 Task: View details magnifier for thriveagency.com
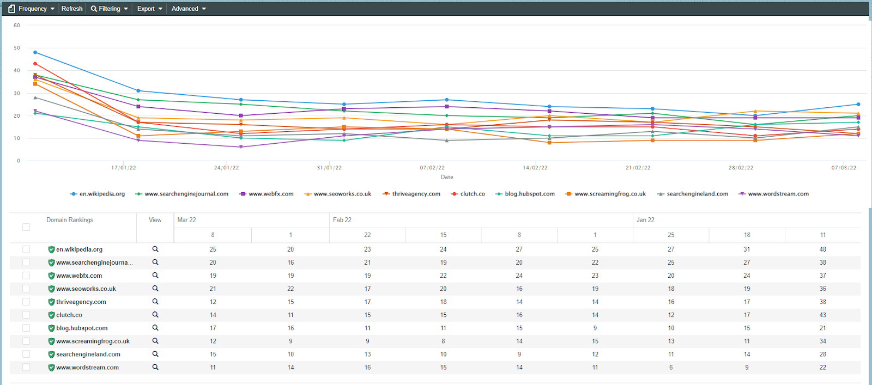point(155,301)
